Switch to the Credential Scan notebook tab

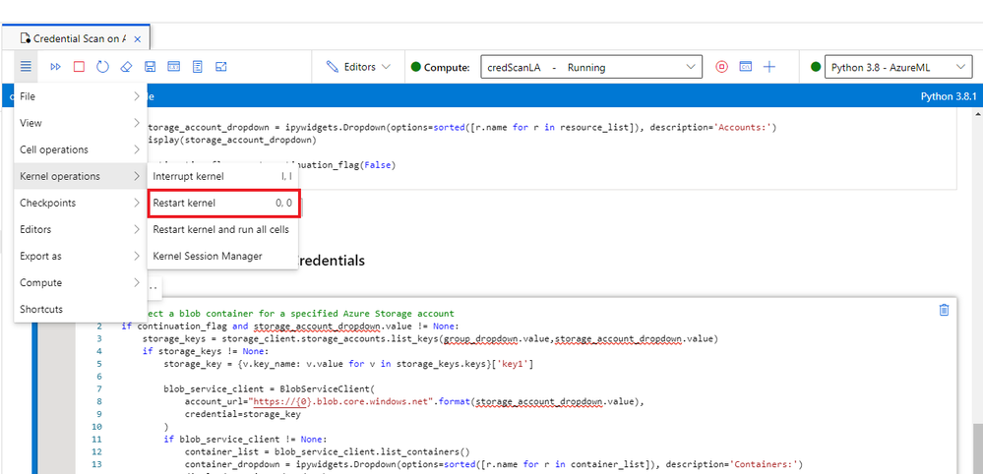[x=77, y=38]
